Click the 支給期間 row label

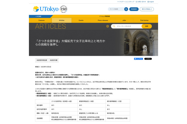point(40,118)
